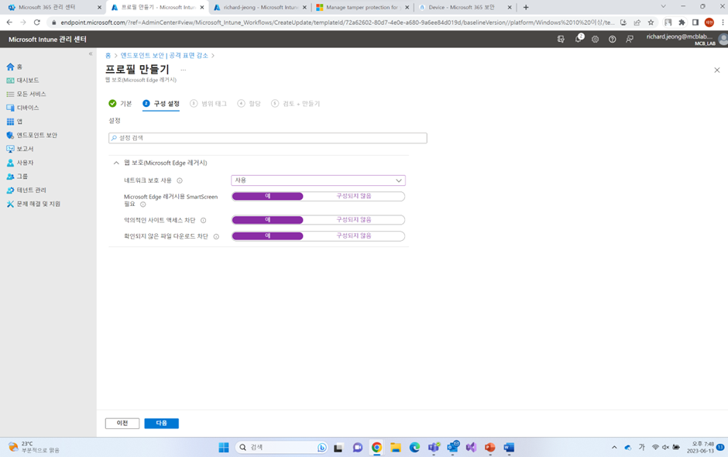Open account menu richard.jeong@mcblab
This screenshot has width=728, height=457.
click(x=686, y=40)
